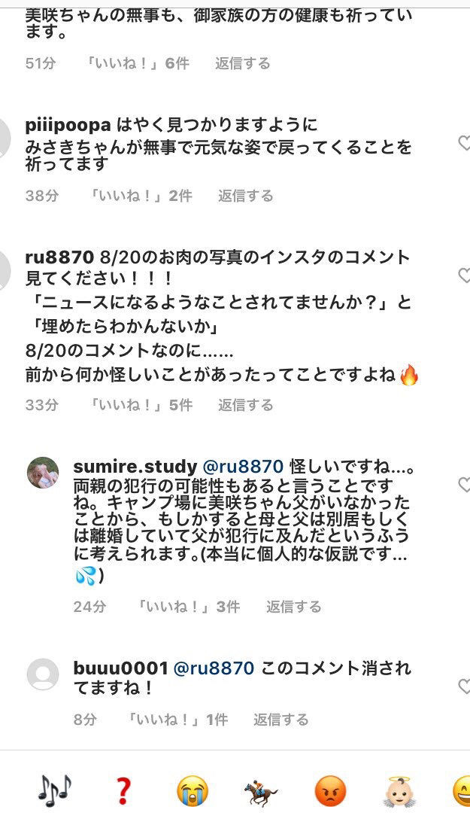View the 3 likes on sumire.study's reply
The width and height of the screenshot is (470, 837).
click(188, 607)
